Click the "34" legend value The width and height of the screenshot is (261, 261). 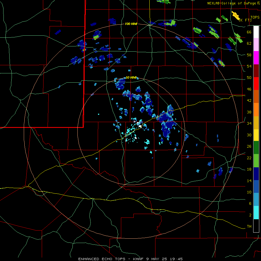click(x=249, y=124)
